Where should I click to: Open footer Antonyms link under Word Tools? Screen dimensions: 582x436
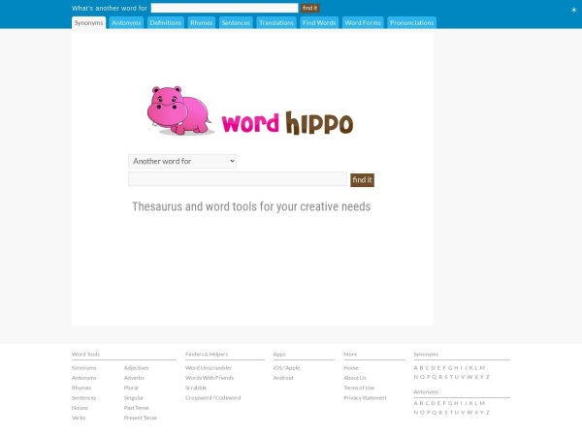[83, 378]
